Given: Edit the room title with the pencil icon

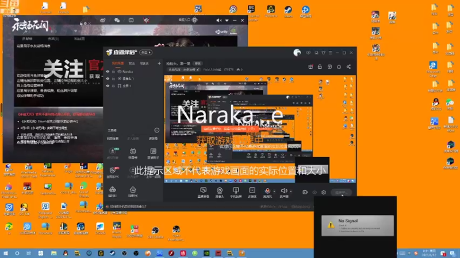Looking at the screenshot, I should (x=198, y=69).
